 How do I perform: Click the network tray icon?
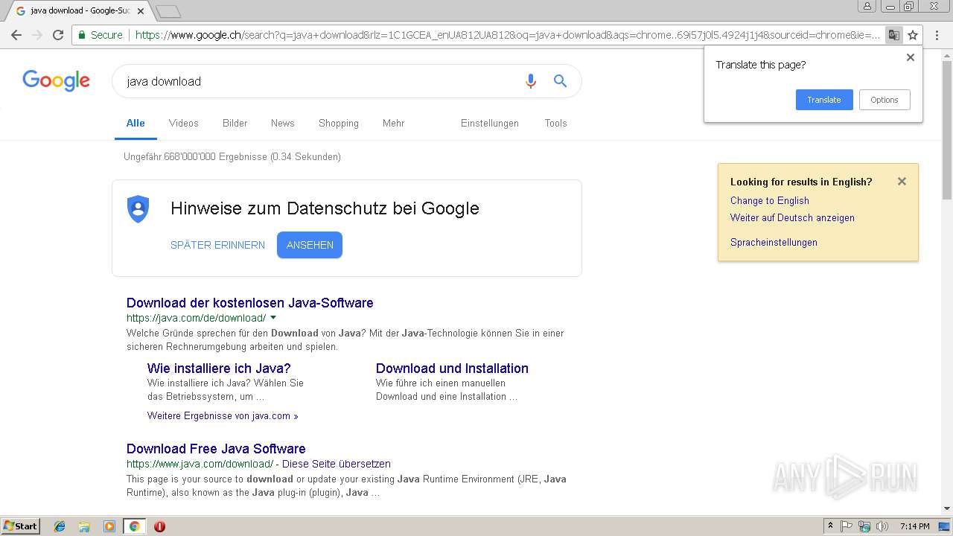(864, 526)
